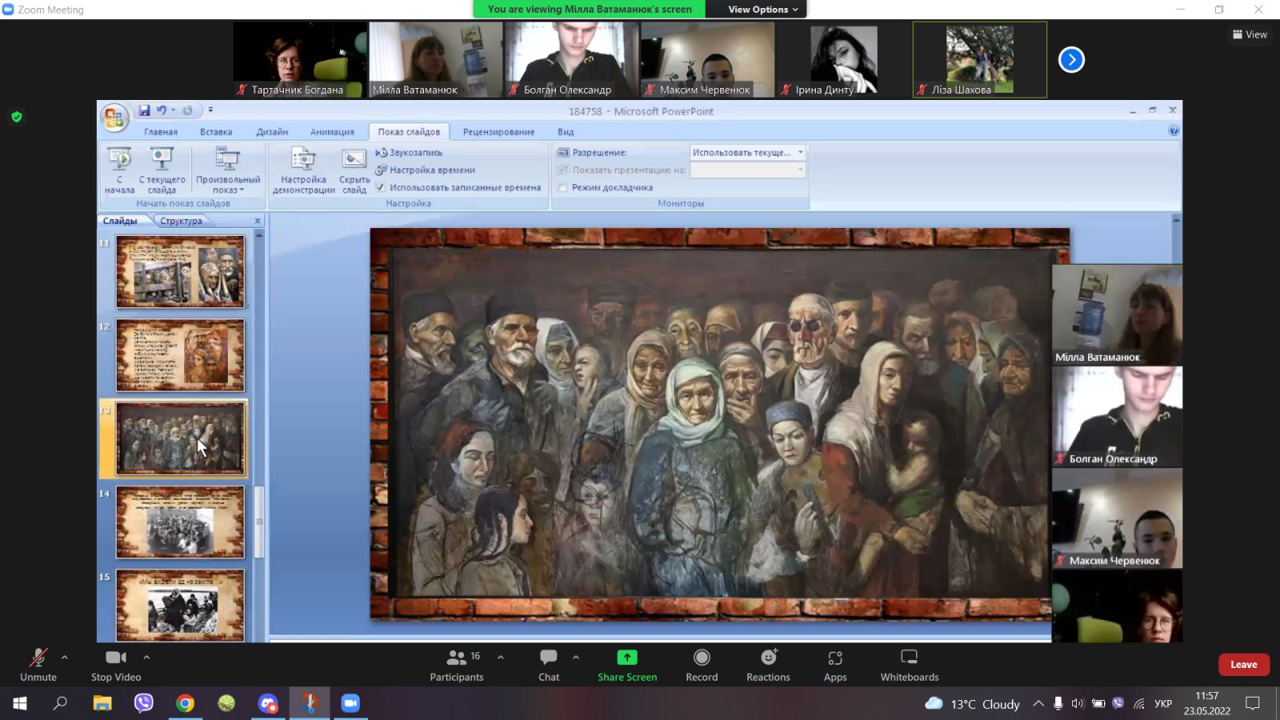The height and width of the screenshot is (720, 1280).
Task: Open the View Options dropdown
Action: pyautogui.click(x=762, y=9)
